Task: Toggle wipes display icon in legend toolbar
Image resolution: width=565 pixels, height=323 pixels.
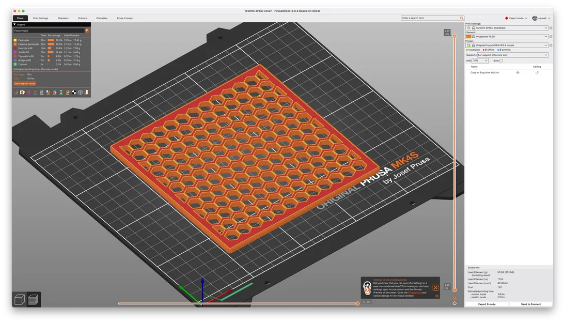Action: click(22, 93)
